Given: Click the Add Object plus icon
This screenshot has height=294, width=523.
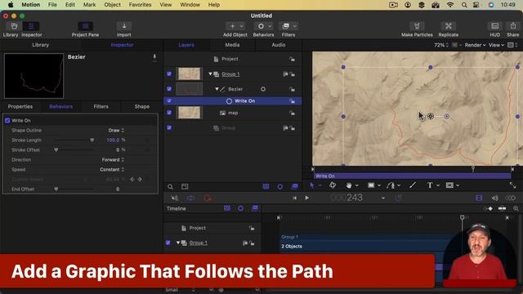Looking at the screenshot, I should (x=232, y=26).
